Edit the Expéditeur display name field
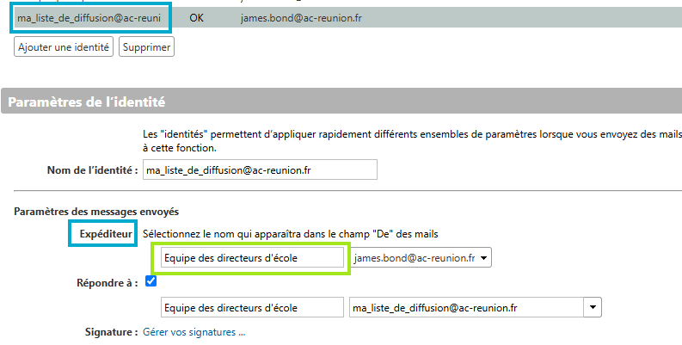This screenshot has height=345, width=682. coord(252,258)
